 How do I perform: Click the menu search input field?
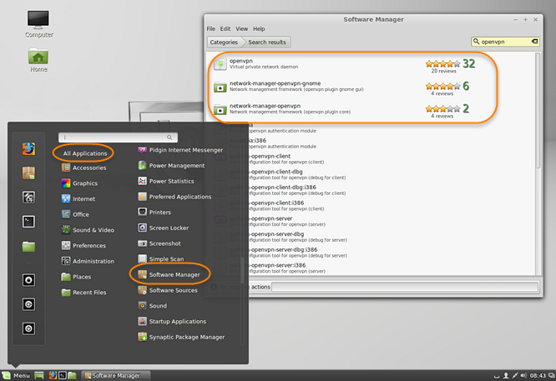click(x=118, y=138)
